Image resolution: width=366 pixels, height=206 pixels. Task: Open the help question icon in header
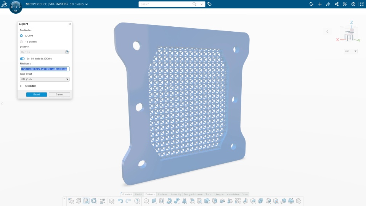coord(353,4)
